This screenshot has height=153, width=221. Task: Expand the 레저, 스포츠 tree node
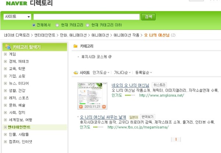point(6,98)
